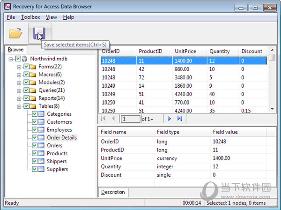The image size is (281, 210).
Task: Uncheck the Categories table checkbox
Action: 35,114
